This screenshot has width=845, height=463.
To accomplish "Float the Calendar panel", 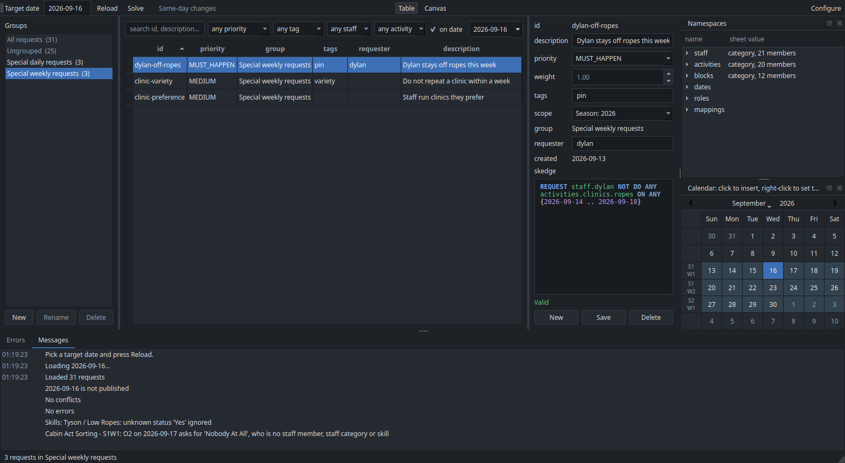I will 829,188.
